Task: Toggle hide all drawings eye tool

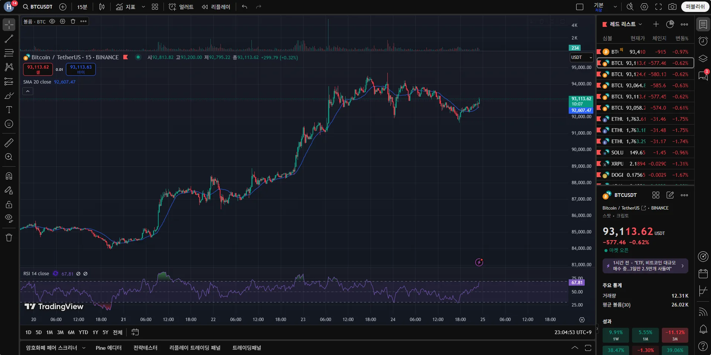Action: point(9,218)
